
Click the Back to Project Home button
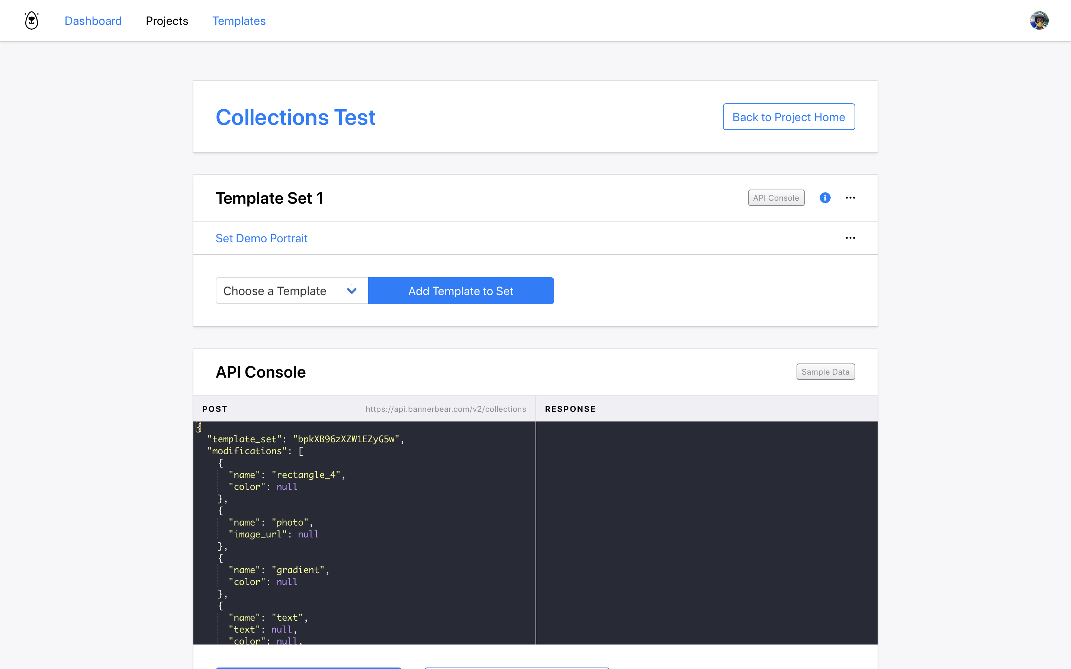point(789,117)
